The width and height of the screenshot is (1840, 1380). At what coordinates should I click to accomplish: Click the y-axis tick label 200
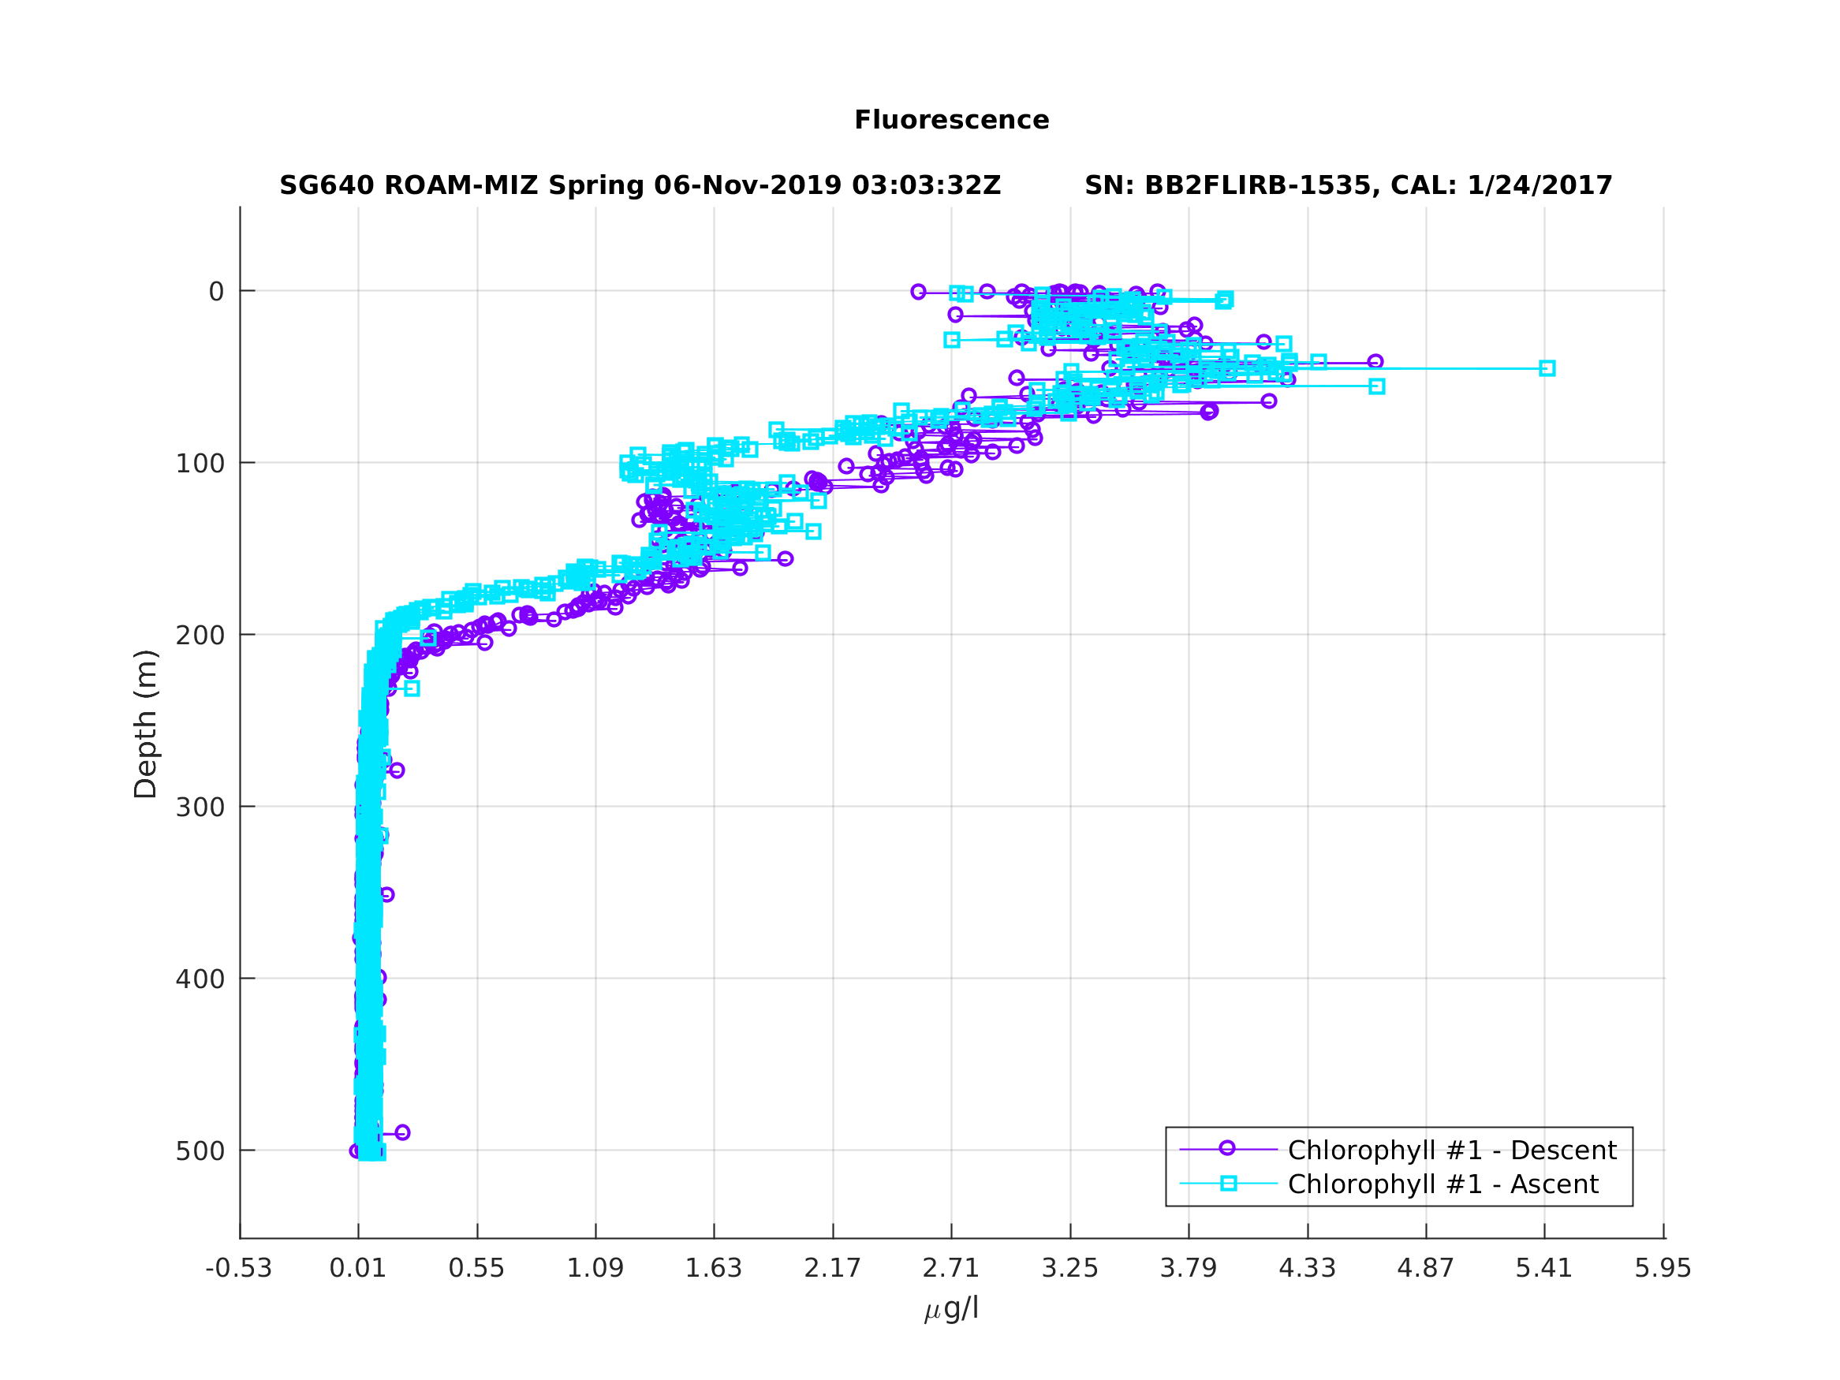pyautogui.click(x=200, y=636)
